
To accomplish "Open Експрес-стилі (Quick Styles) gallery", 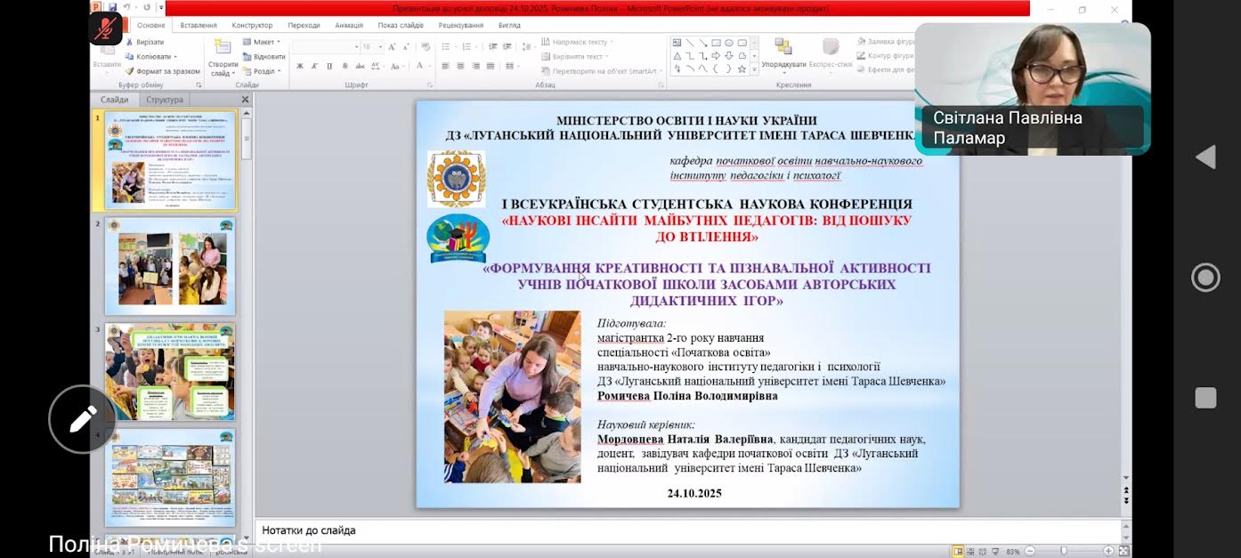I will point(831,50).
